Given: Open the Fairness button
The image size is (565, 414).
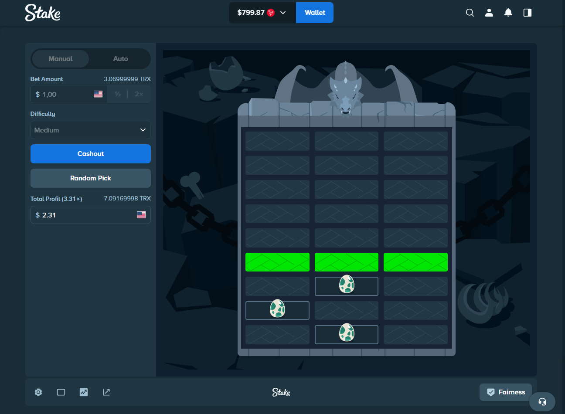Looking at the screenshot, I should [506, 392].
